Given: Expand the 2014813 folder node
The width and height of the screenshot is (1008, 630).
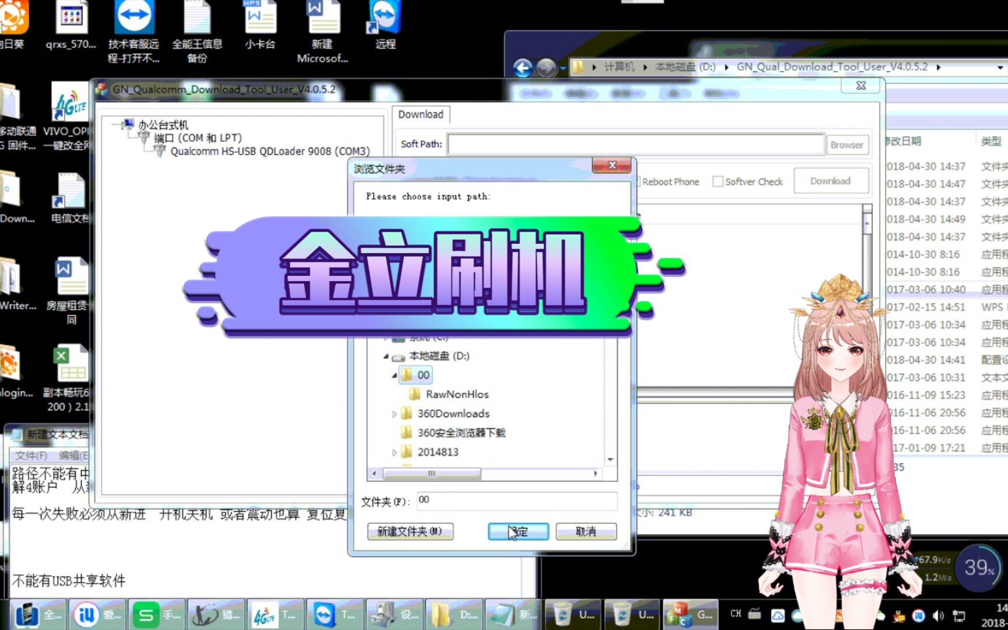Looking at the screenshot, I should click(394, 452).
